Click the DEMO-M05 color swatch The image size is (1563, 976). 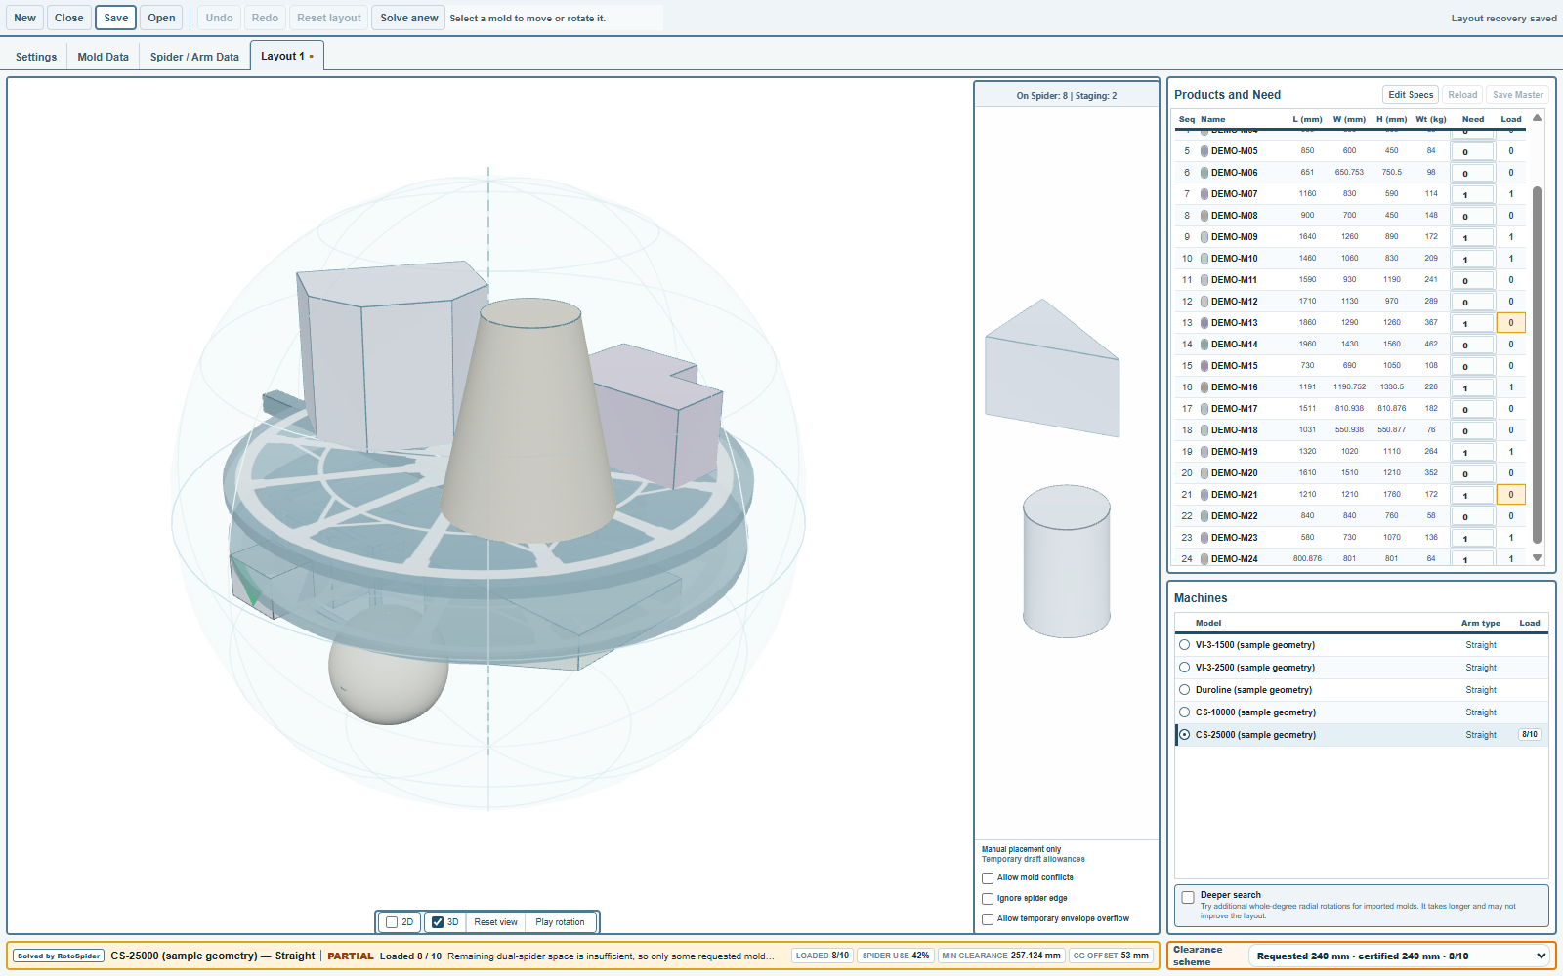pyautogui.click(x=1204, y=151)
